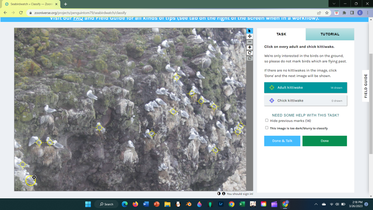Select the Chick kittiwake marking tool
The width and height of the screenshot is (373, 210).
point(306,101)
